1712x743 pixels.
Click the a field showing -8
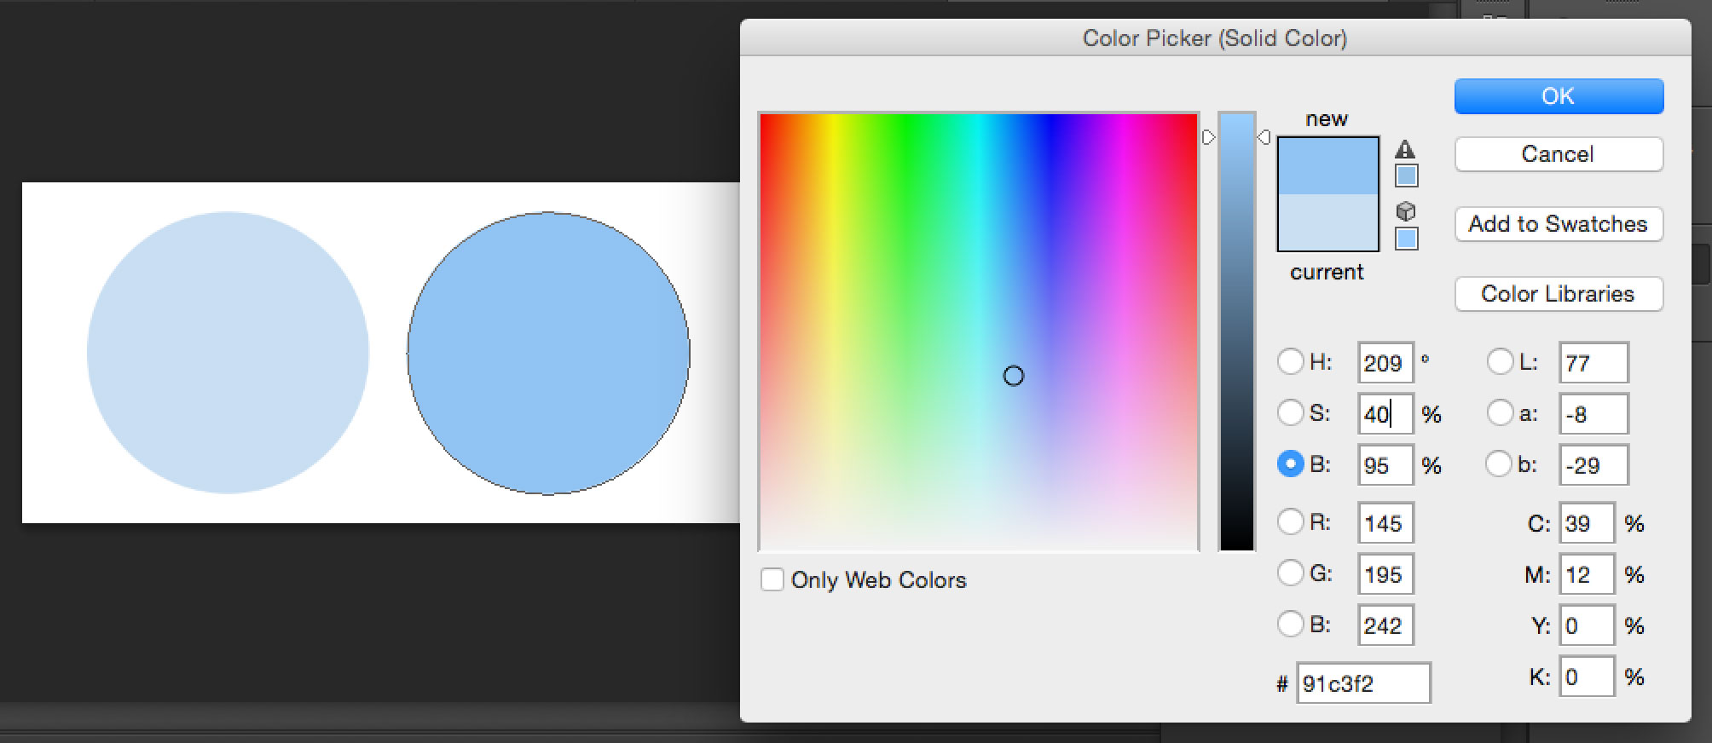point(1593,414)
